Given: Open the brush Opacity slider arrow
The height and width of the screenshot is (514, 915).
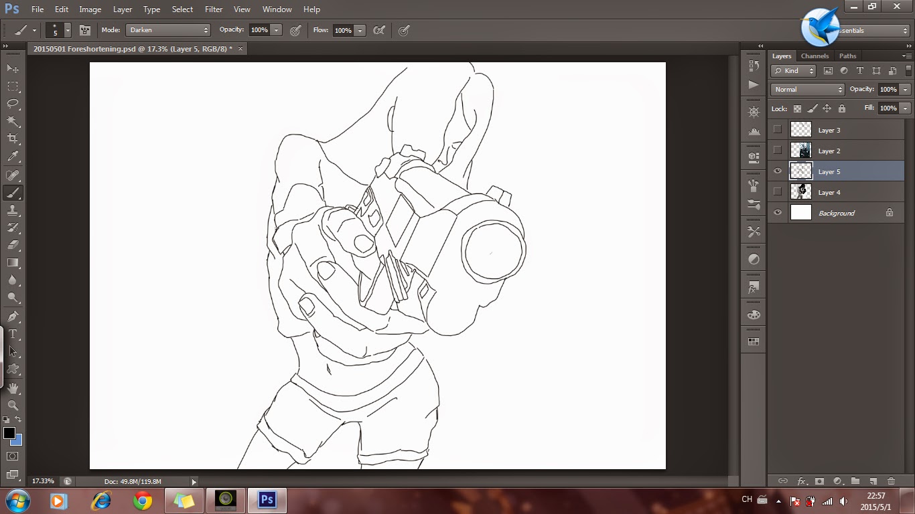Looking at the screenshot, I should tap(276, 30).
